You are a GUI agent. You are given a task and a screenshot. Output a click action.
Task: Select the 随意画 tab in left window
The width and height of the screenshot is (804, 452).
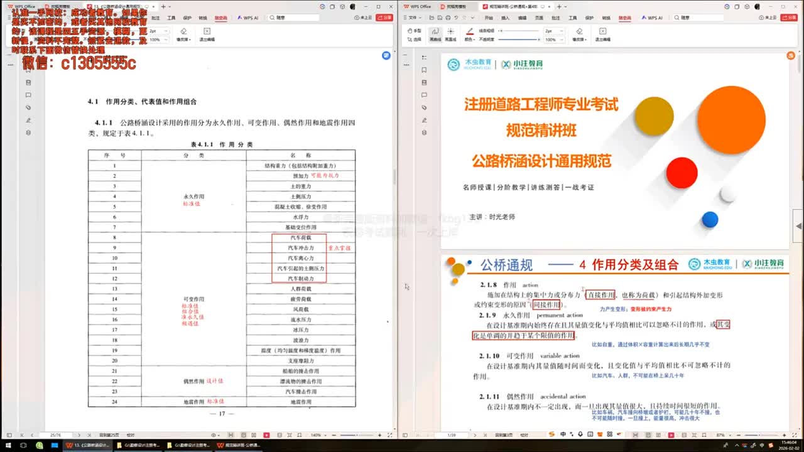pos(221,18)
